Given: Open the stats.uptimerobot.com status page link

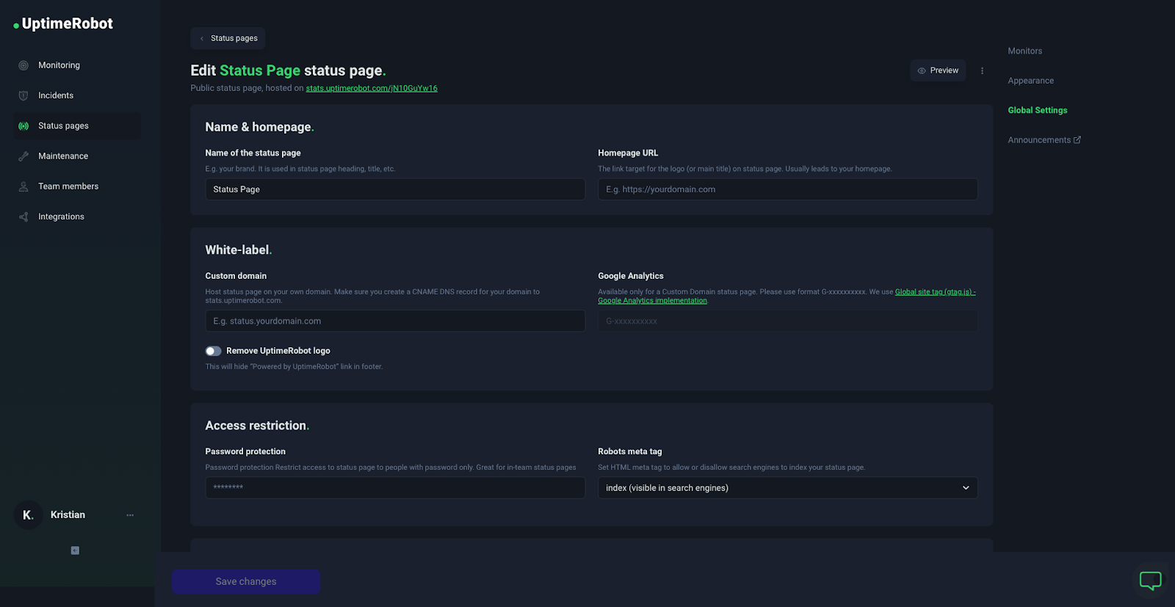Looking at the screenshot, I should point(372,88).
